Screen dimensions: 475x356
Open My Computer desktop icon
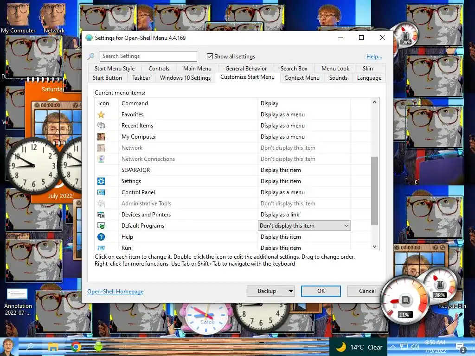coord(18,18)
